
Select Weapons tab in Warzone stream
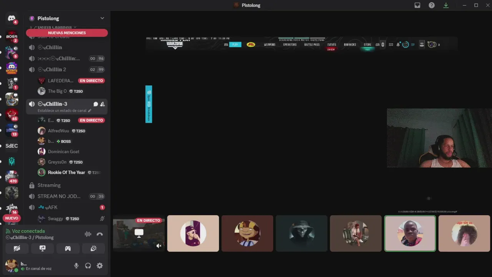point(269,45)
